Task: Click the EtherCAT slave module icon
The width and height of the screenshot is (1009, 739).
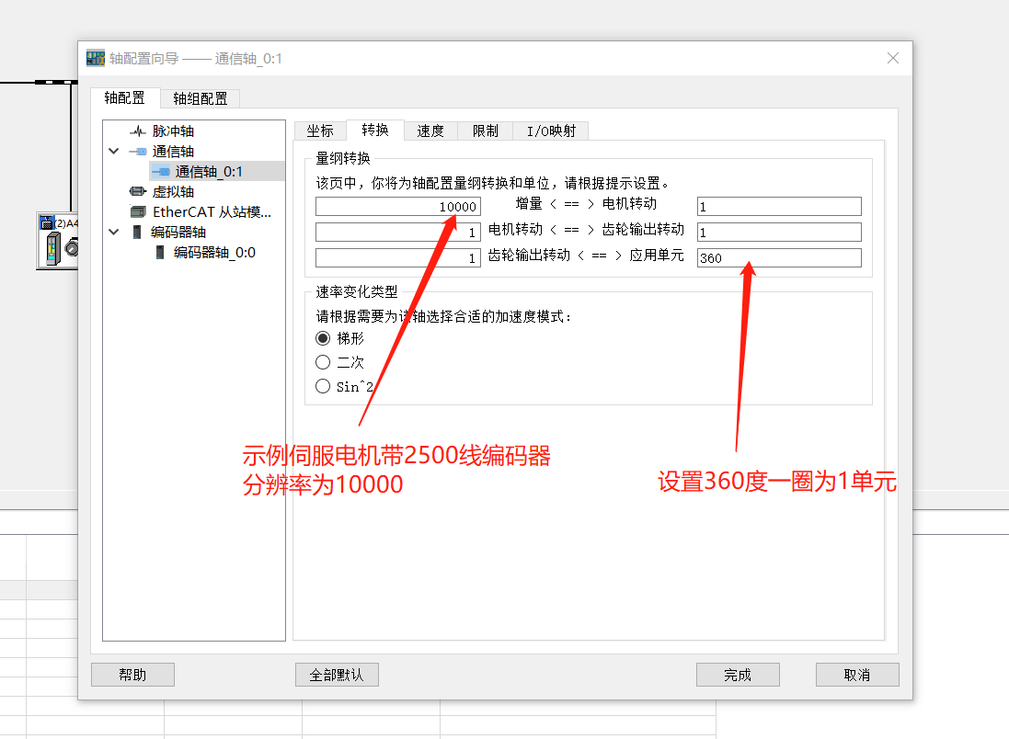Action: (x=138, y=211)
